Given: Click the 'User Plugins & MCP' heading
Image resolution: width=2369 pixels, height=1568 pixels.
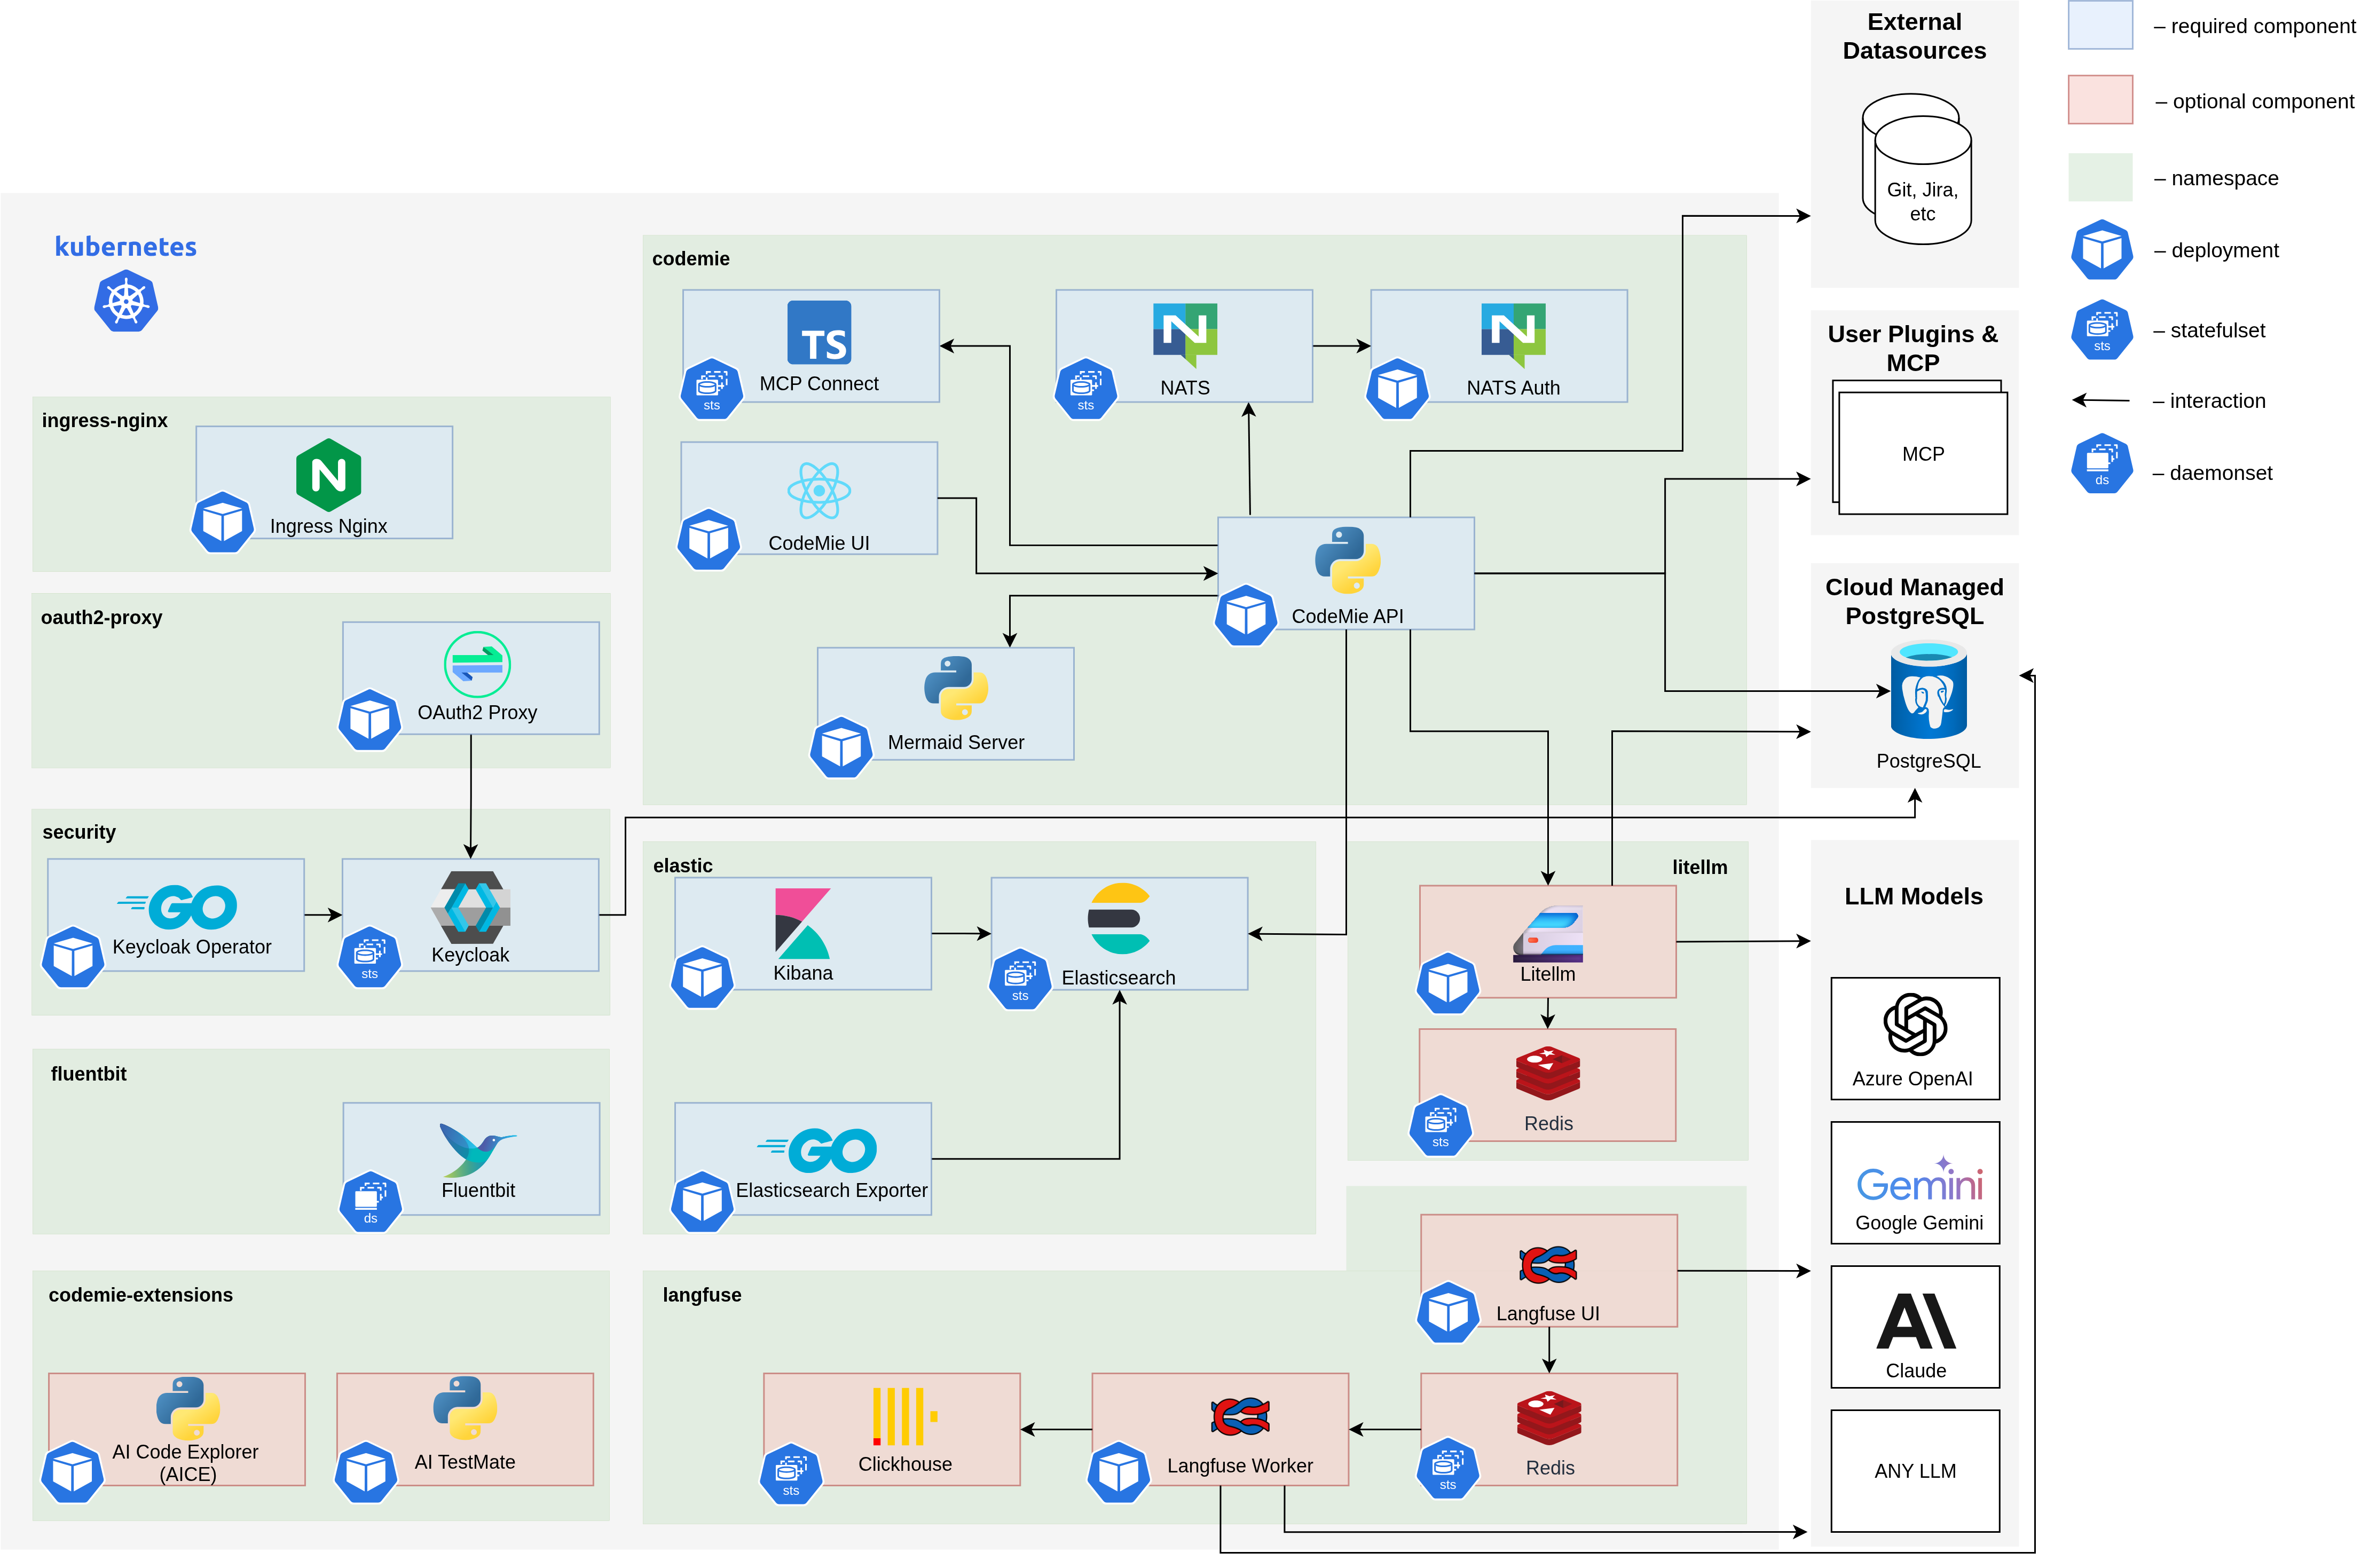Looking at the screenshot, I should [1913, 348].
